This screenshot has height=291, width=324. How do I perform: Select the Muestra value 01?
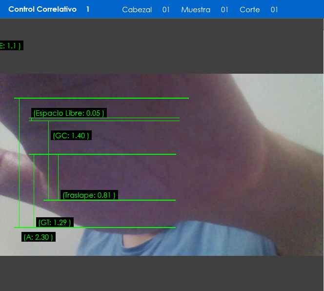pyautogui.click(x=224, y=10)
